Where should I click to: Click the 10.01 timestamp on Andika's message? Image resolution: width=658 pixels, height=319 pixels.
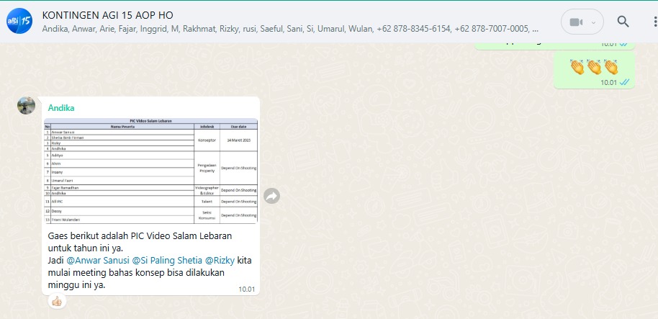pyautogui.click(x=246, y=289)
